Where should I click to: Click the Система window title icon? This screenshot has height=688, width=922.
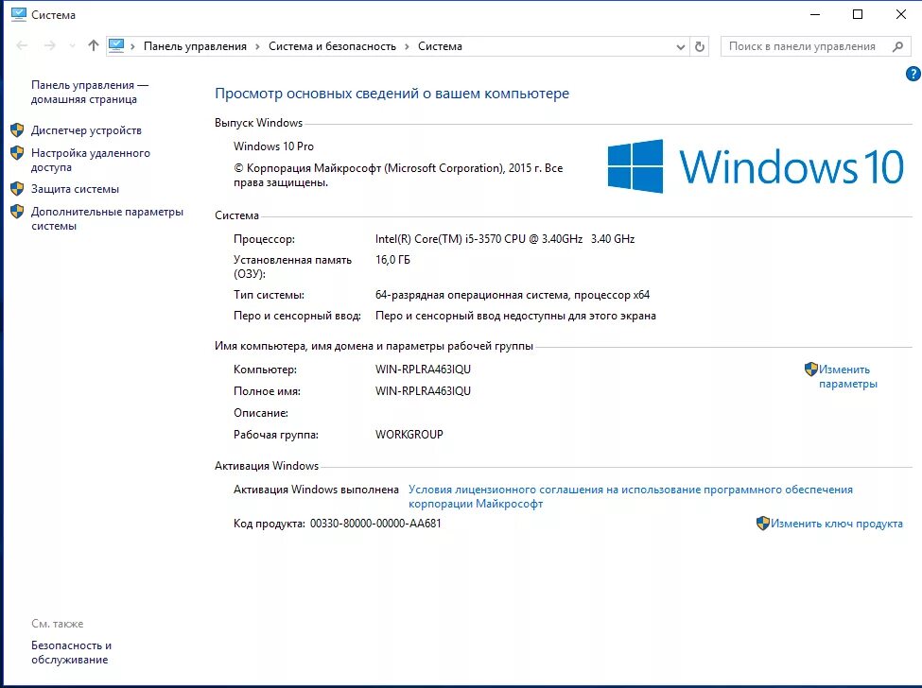[19, 15]
